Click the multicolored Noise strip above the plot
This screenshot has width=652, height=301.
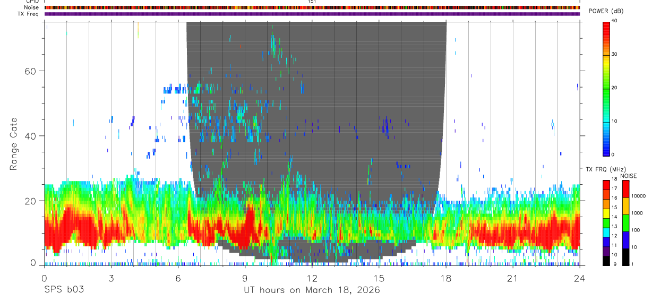pyautogui.click(x=312, y=7)
